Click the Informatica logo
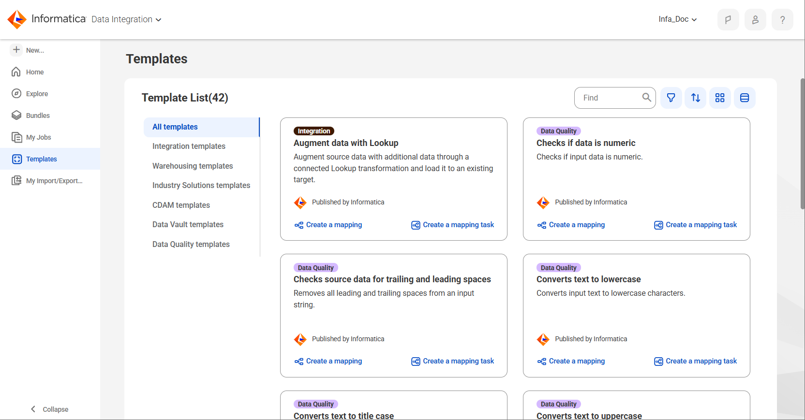 click(46, 19)
